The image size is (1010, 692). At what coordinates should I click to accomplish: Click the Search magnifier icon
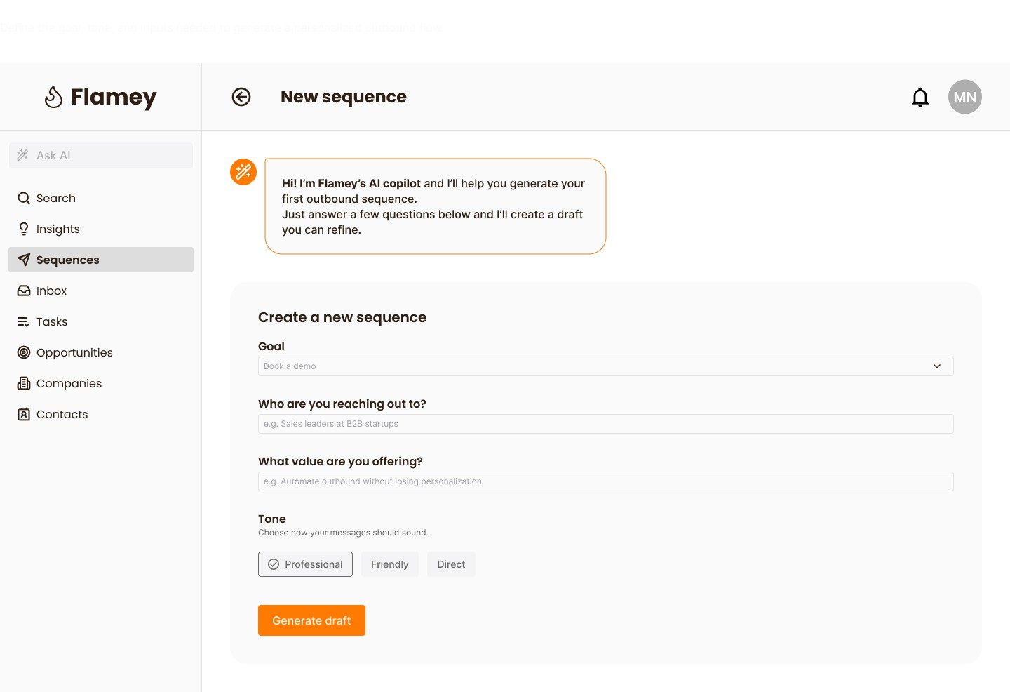pos(24,198)
